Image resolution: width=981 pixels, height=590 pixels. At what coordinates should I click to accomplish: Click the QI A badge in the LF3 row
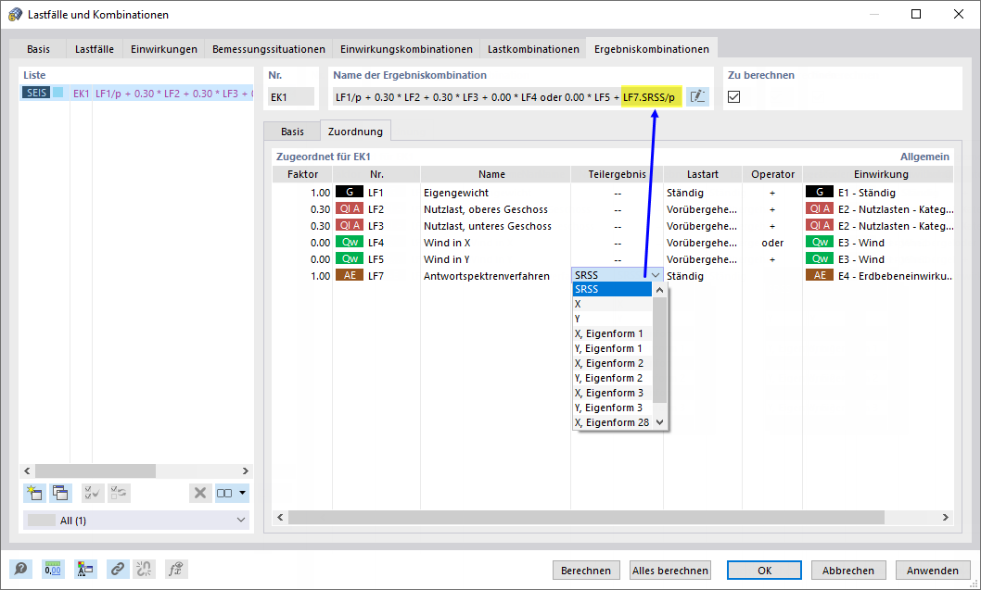click(350, 226)
